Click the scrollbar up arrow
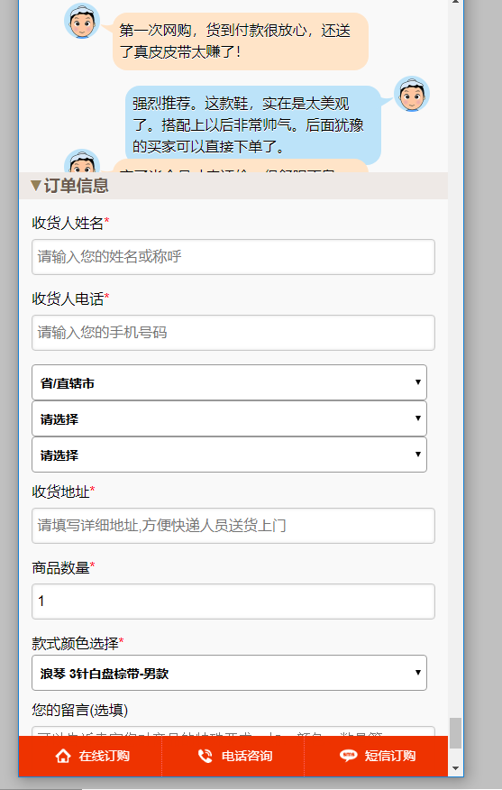 pos(455,2)
